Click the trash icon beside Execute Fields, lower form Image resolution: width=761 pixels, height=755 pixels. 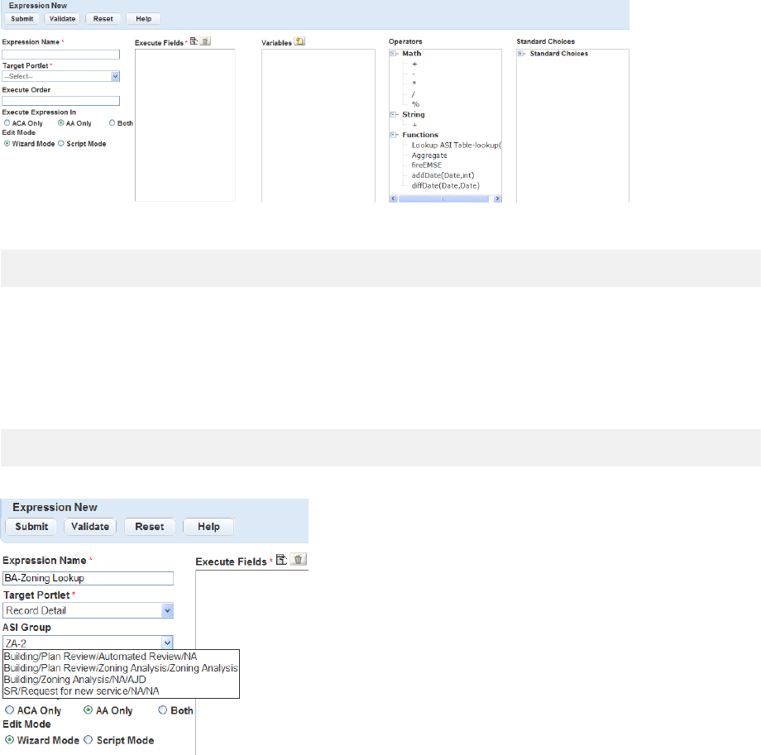(299, 559)
